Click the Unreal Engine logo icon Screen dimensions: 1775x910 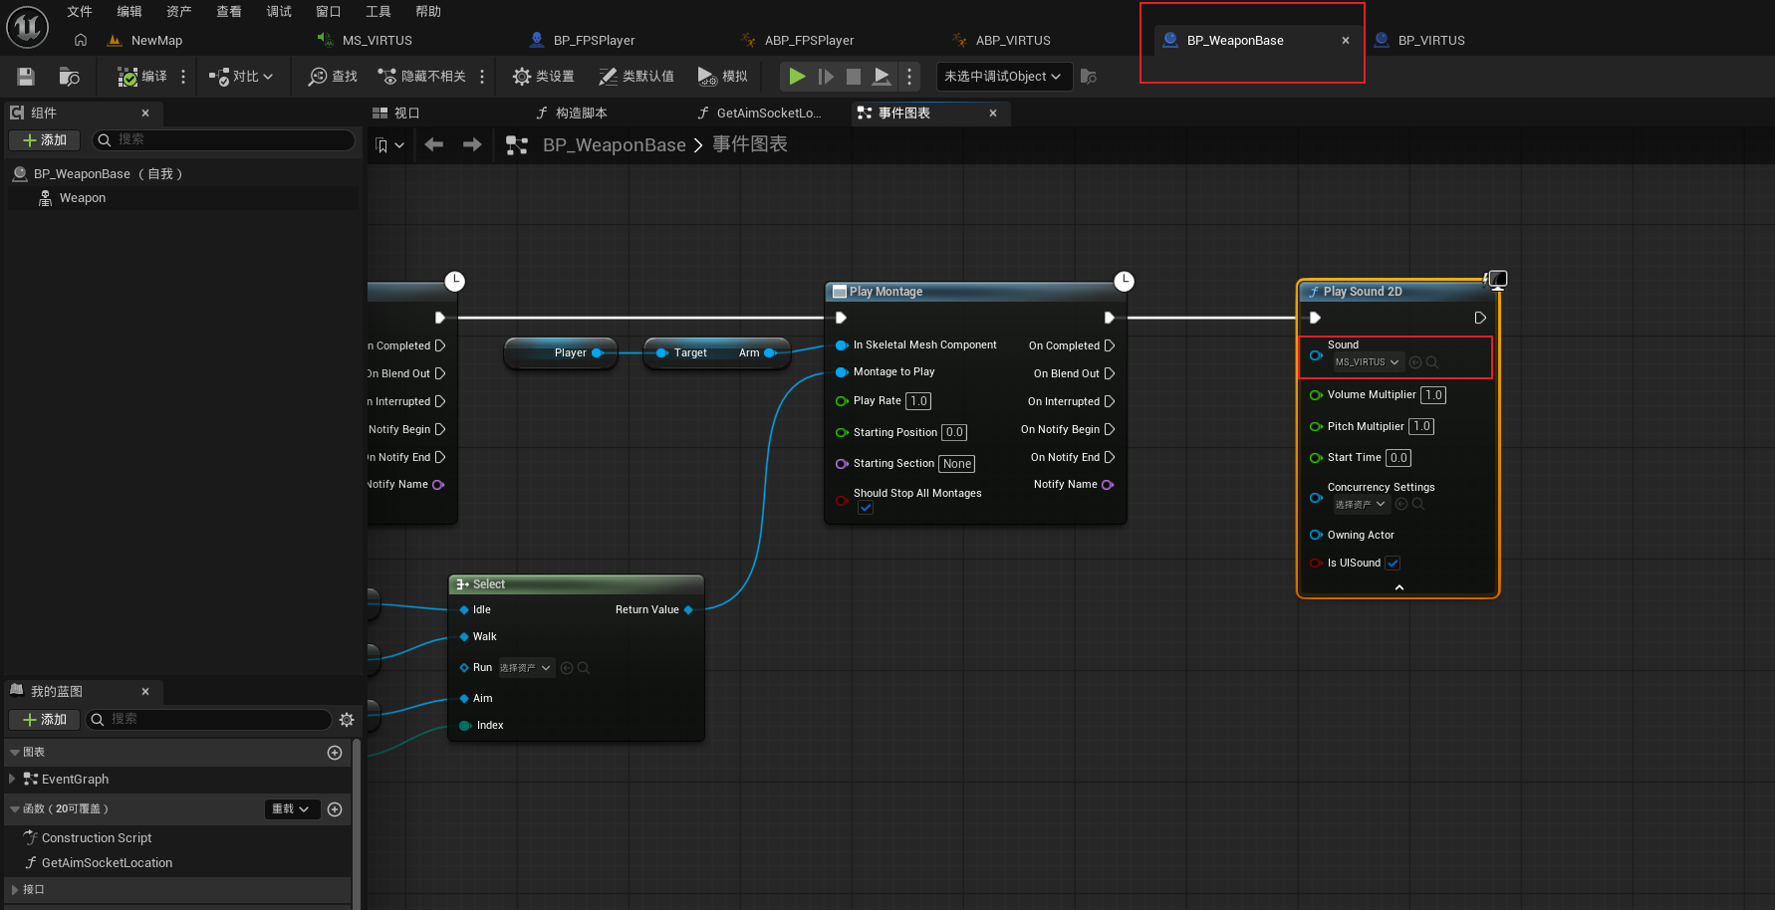tap(27, 27)
